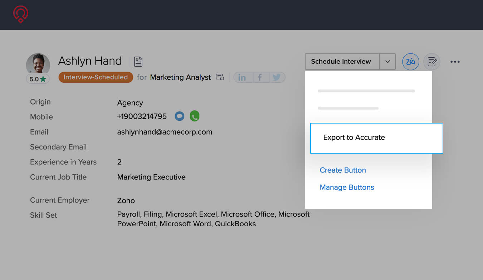Open the three-dot more options menu
The image size is (483, 280).
455,62
